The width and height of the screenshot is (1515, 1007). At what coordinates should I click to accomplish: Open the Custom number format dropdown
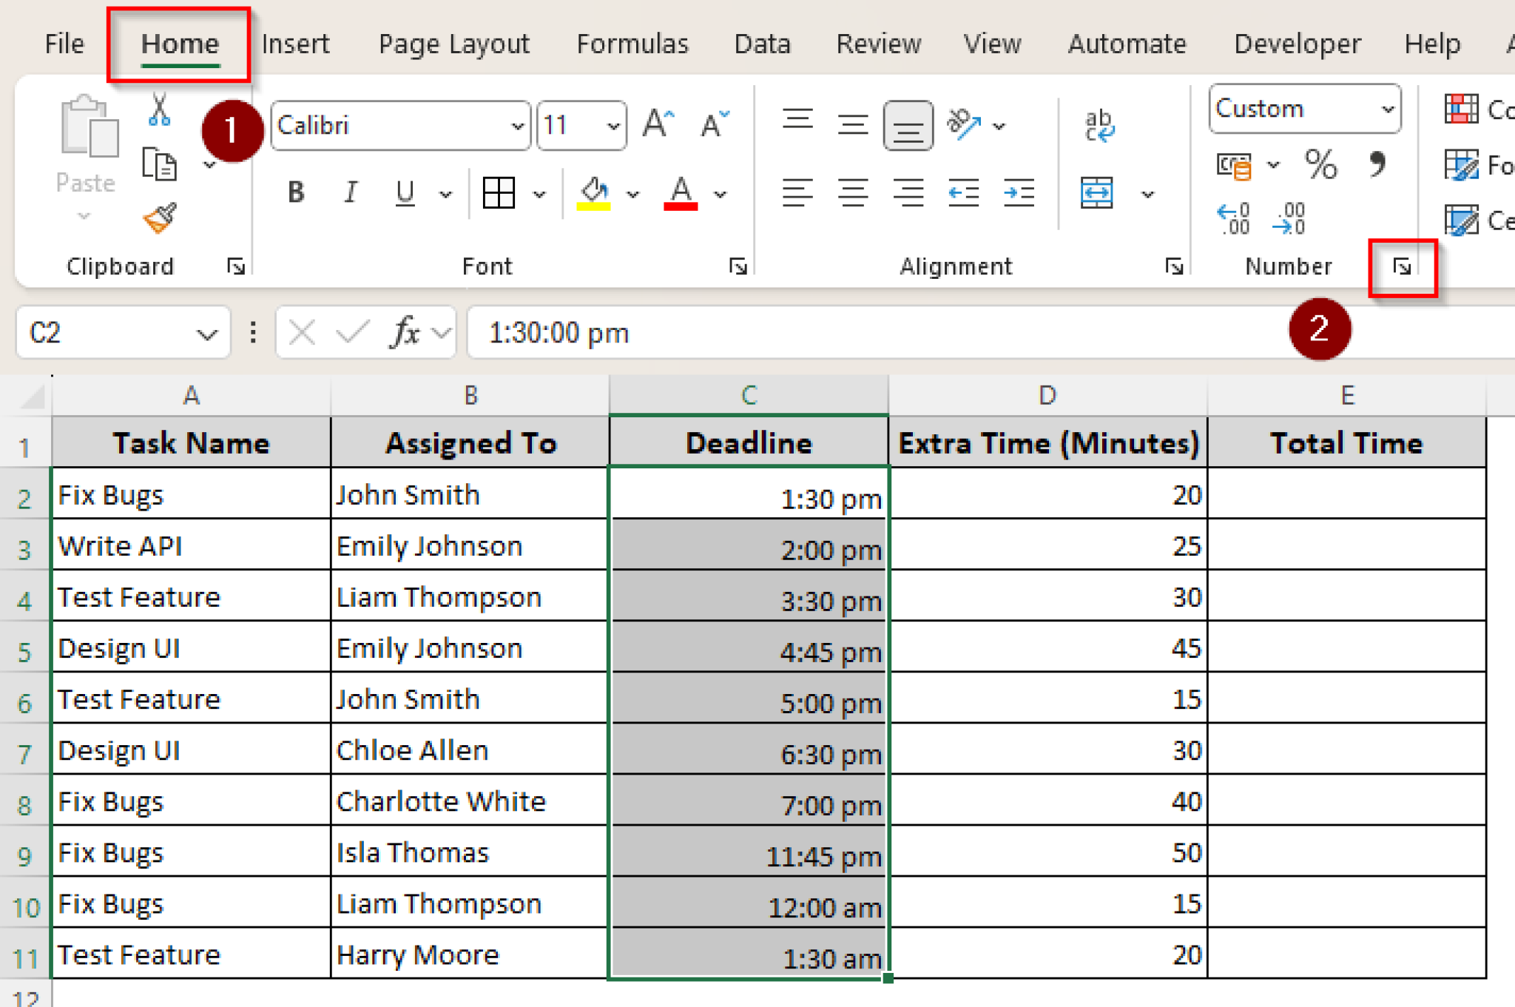1388,109
